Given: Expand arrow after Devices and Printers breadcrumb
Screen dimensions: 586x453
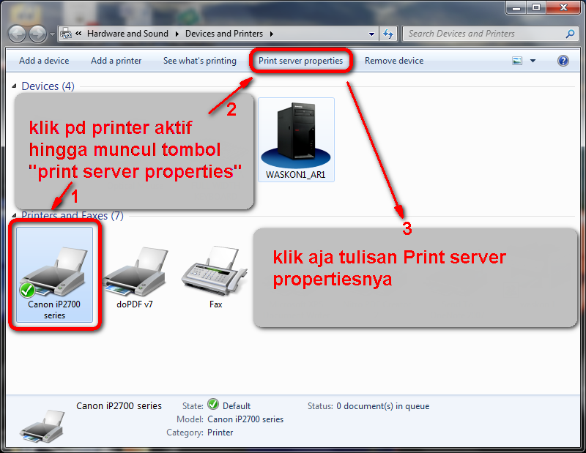Looking at the screenshot, I should [272, 34].
